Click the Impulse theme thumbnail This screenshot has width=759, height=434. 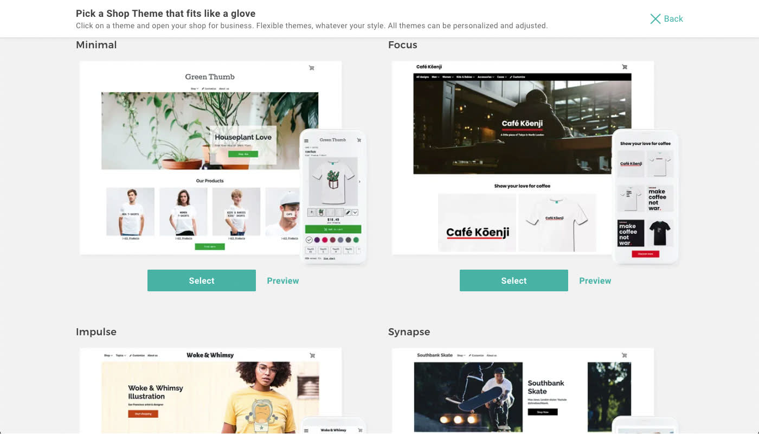coord(210,390)
